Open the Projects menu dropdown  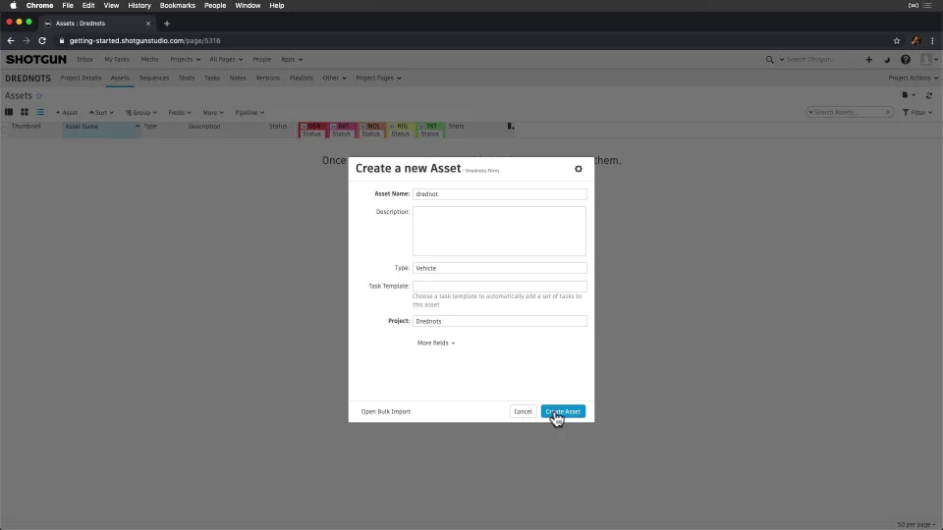pos(185,60)
